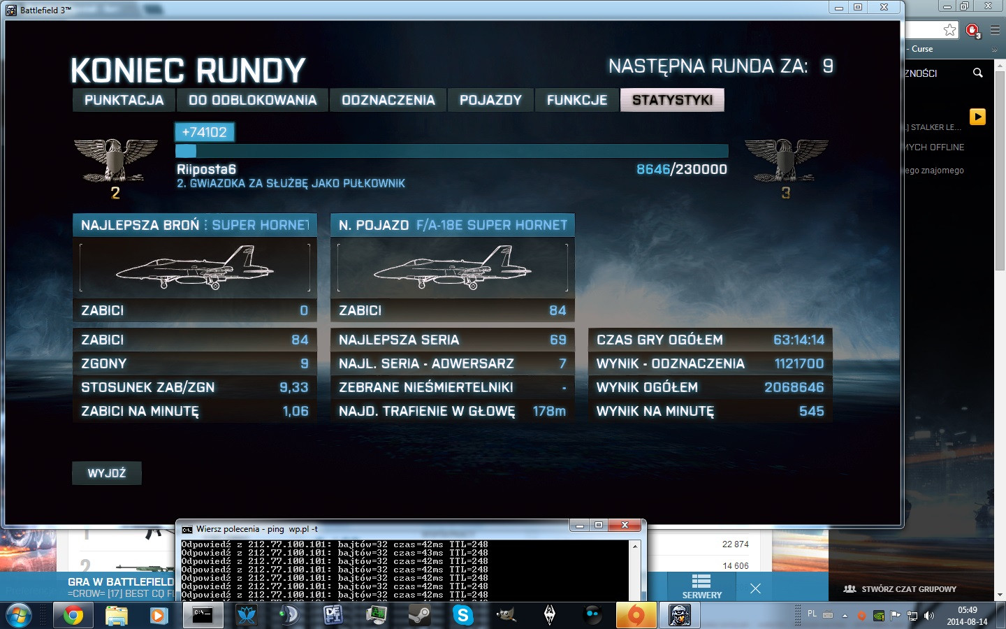The image size is (1006, 629).
Task: Open Google Chrome from the taskbar
Action: [73, 615]
